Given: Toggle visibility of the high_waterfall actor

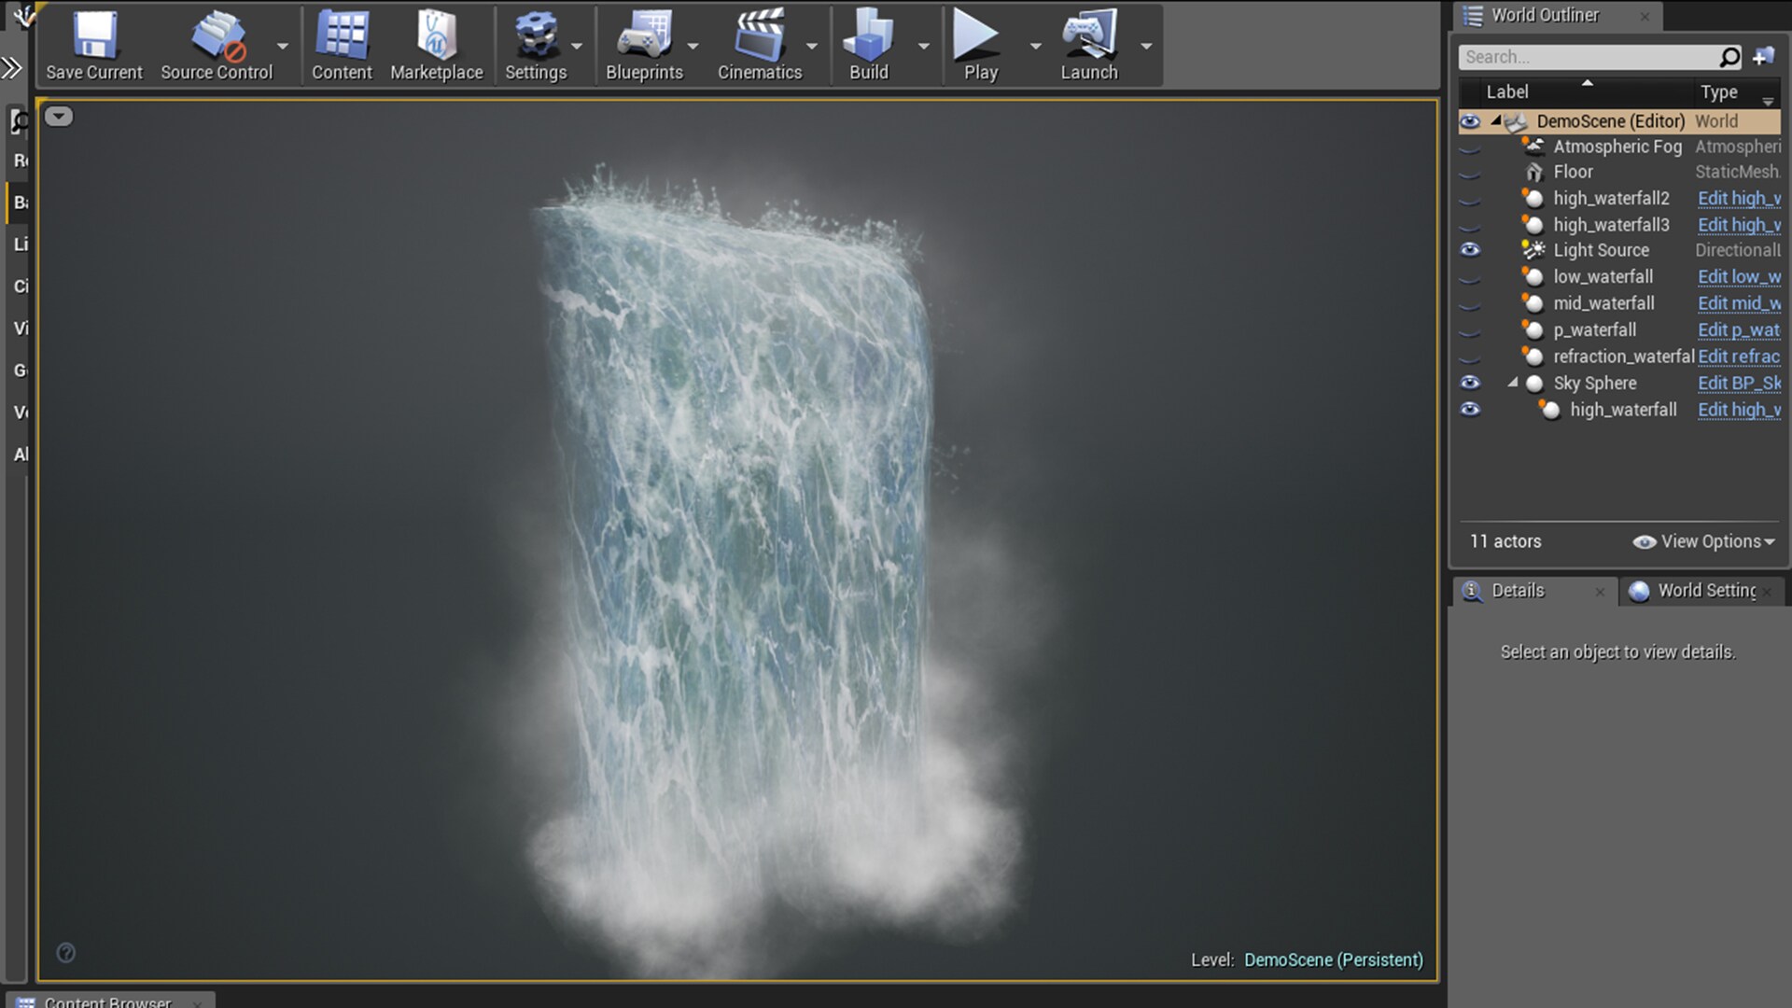Looking at the screenshot, I should click(1471, 410).
